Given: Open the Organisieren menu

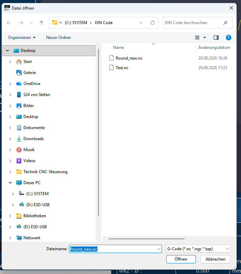Looking at the screenshot, I should tap(22, 38).
